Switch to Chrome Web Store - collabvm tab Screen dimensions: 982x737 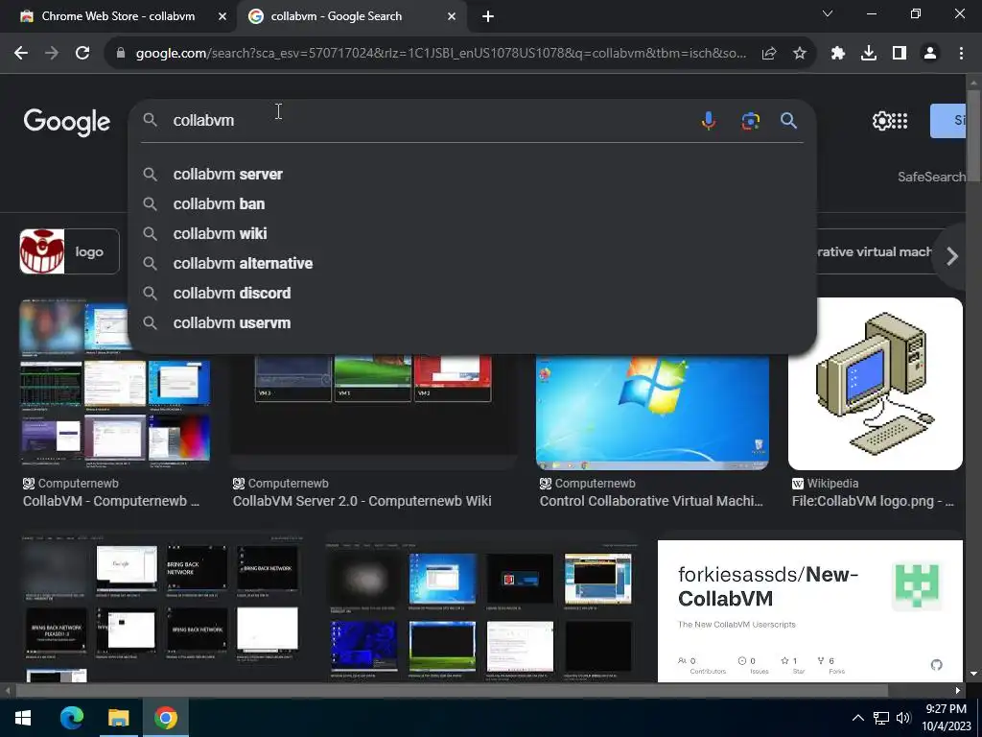[118, 17]
